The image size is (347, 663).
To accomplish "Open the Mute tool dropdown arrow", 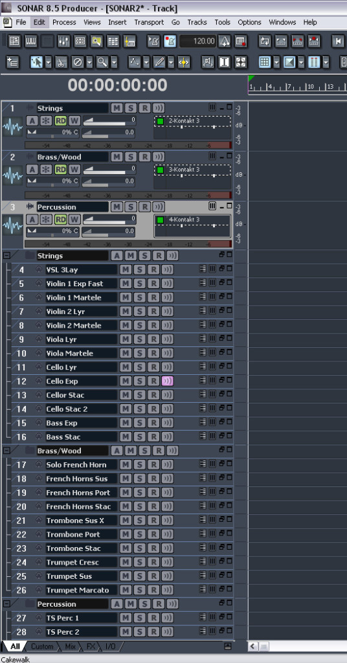I will 89,62.
